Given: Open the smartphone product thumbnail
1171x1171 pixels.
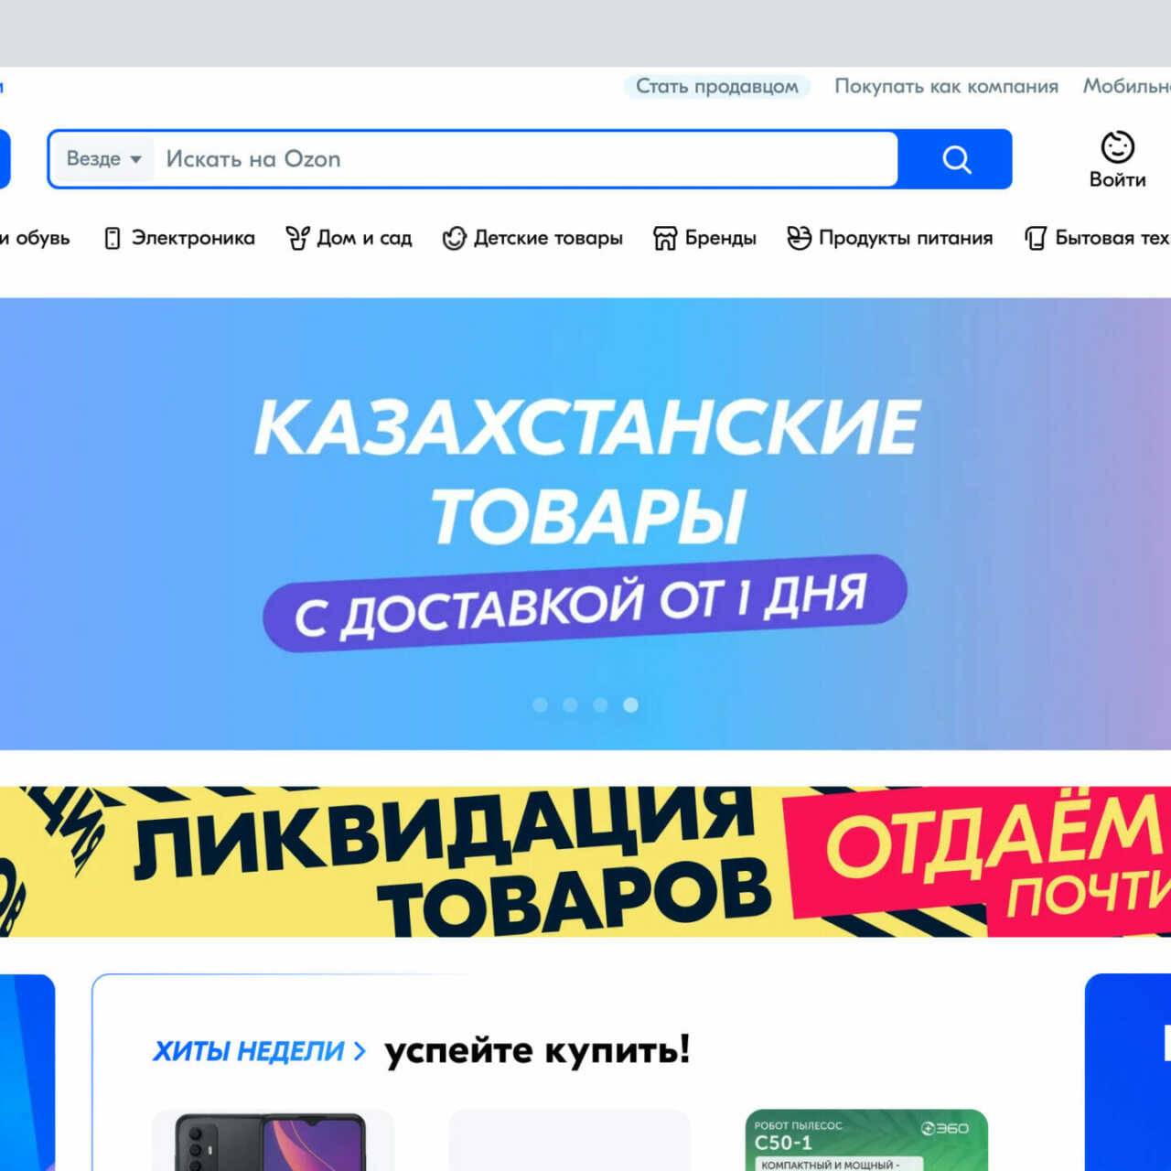Looking at the screenshot, I should click(x=273, y=1140).
